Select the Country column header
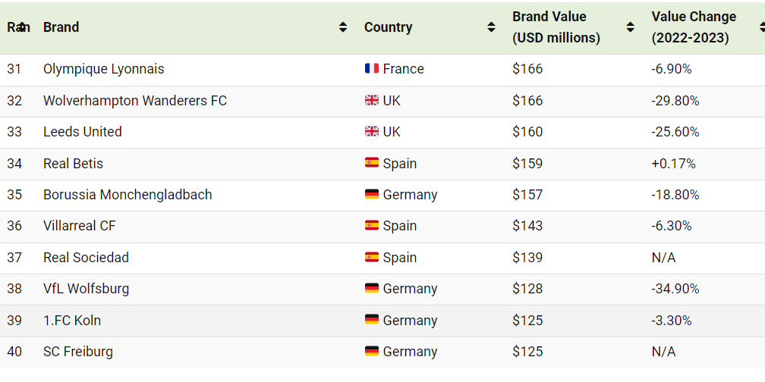 click(389, 27)
